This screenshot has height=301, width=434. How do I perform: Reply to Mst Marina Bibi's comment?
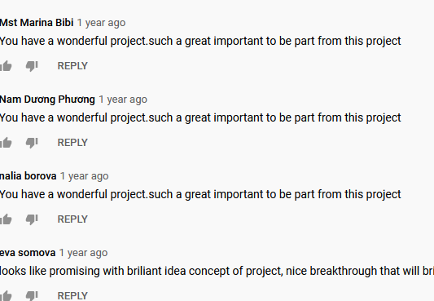click(x=72, y=66)
